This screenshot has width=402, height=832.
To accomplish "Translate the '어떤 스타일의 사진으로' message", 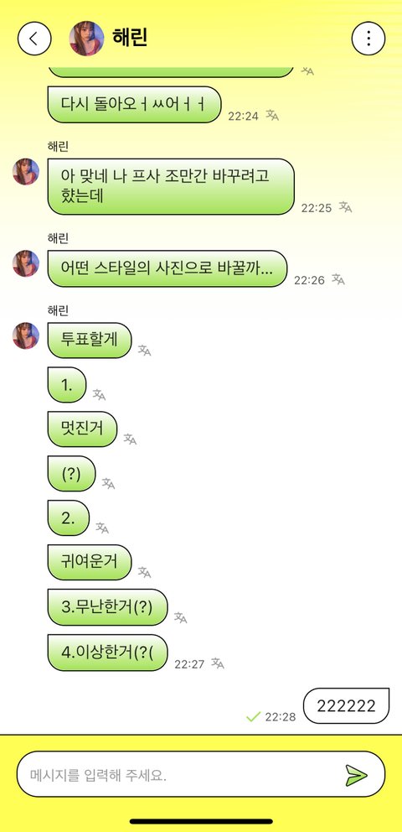I will coord(338,279).
